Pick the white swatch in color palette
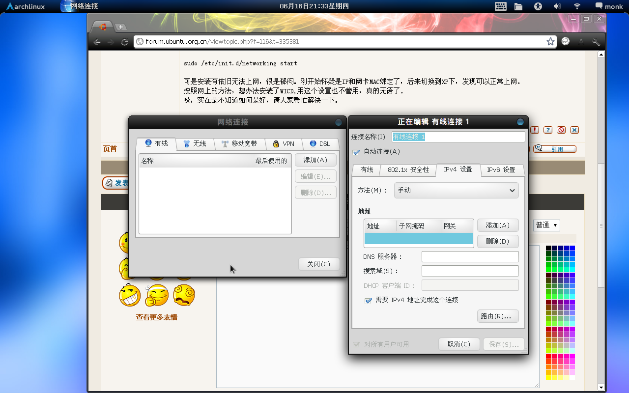 [572, 377]
